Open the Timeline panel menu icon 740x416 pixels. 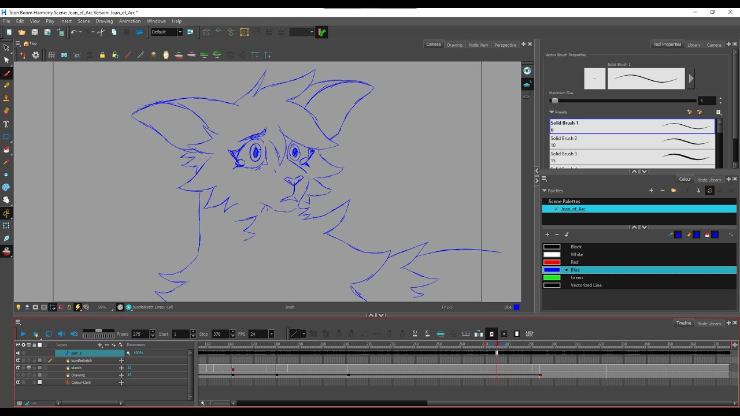pos(18,322)
